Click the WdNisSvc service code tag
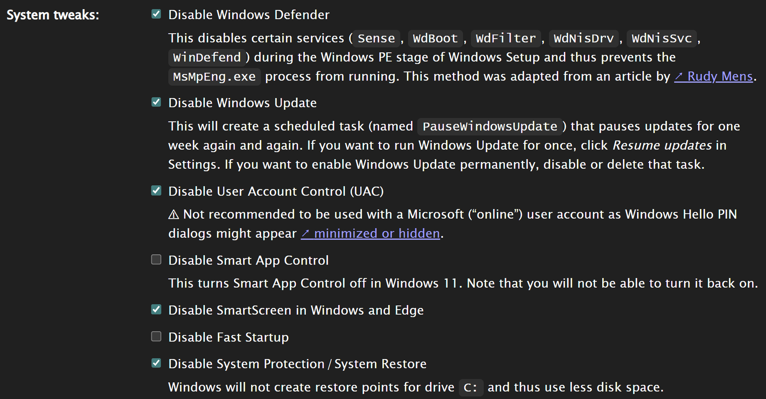 (661, 38)
